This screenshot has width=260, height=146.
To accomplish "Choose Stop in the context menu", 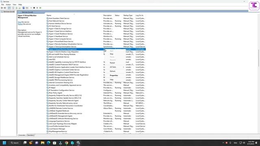I will (112, 54).
